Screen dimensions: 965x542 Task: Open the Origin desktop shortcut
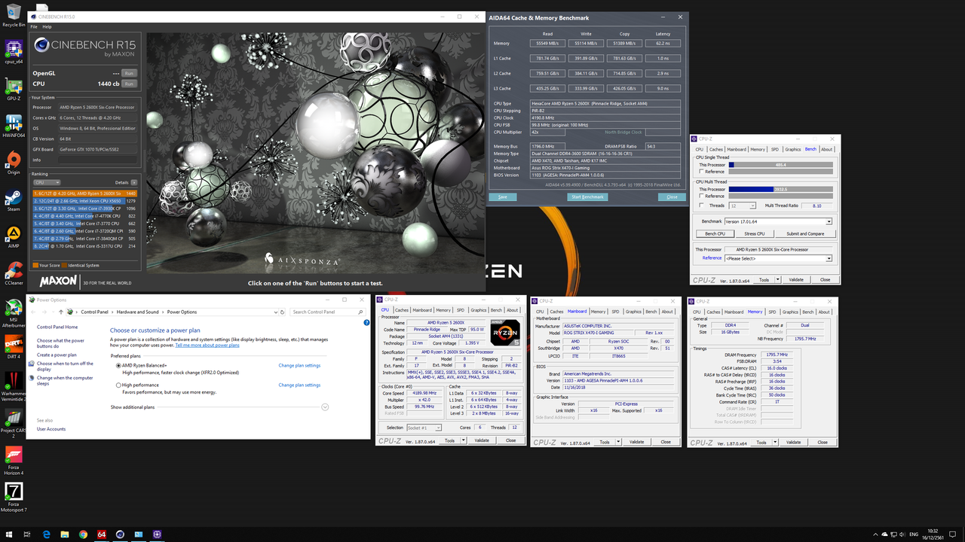(x=14, y=162)
